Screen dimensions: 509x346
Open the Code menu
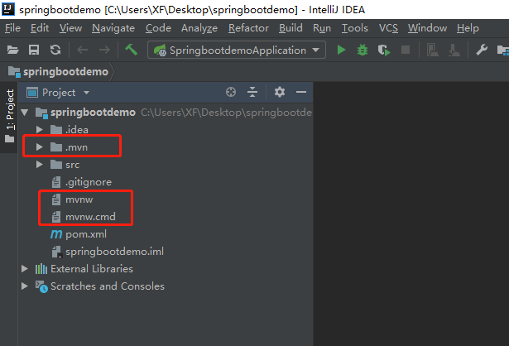[158, 28]
